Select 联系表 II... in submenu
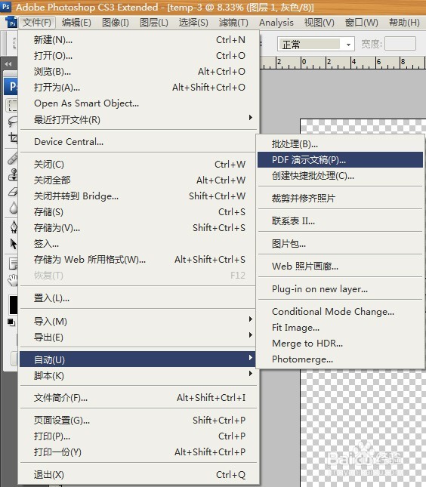426x487 pixels. (340, 220)
